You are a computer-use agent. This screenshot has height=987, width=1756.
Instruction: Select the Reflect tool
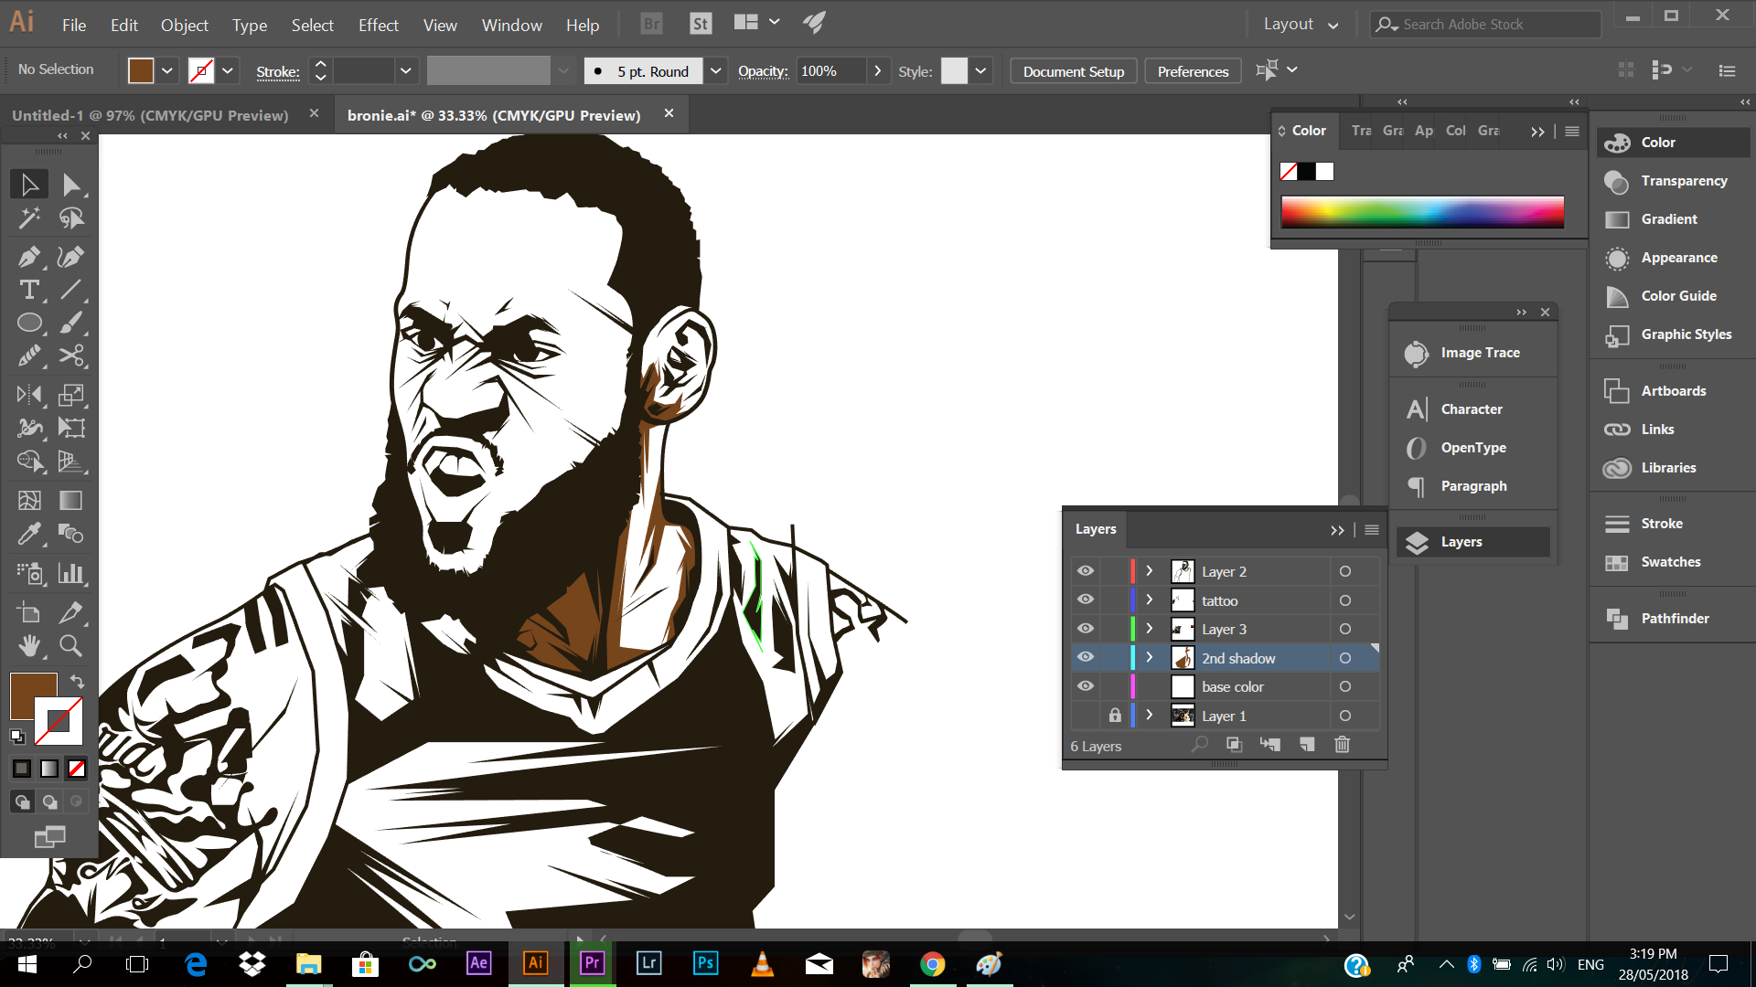pos(29,395)
